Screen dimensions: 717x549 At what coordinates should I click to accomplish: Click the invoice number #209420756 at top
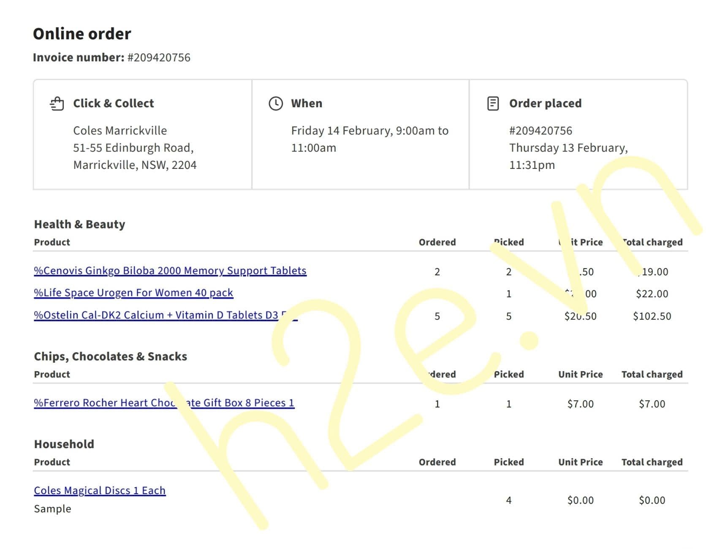159,57
